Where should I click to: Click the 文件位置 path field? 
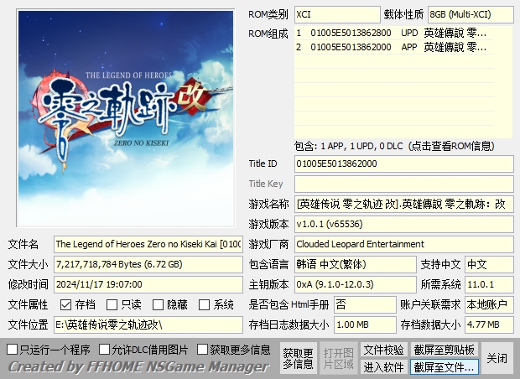(x=148, y=324)
